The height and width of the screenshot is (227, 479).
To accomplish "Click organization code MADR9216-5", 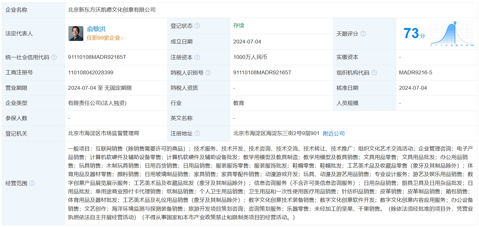I will click(416, 72).
